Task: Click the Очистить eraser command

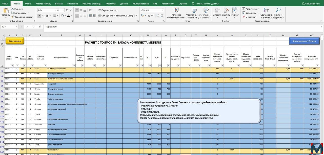Action: 249,17
